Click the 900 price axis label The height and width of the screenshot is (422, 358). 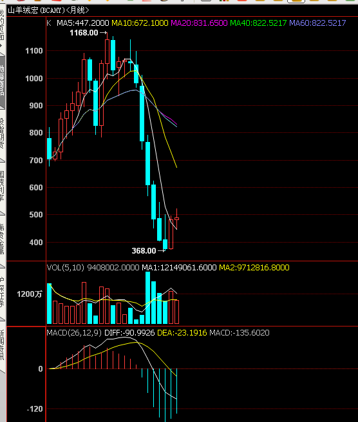coord(36,106)
